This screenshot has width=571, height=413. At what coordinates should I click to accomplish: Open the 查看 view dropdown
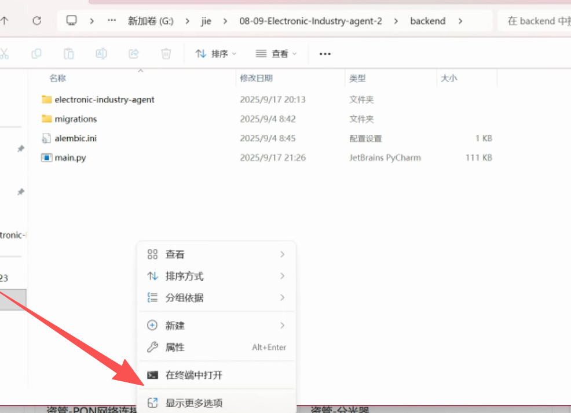click(x=276, y=54)
